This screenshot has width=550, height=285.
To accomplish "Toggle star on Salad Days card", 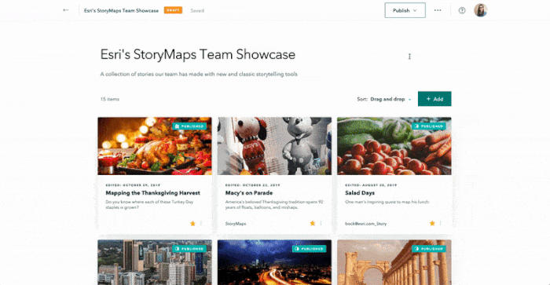I will pos(432,223).
